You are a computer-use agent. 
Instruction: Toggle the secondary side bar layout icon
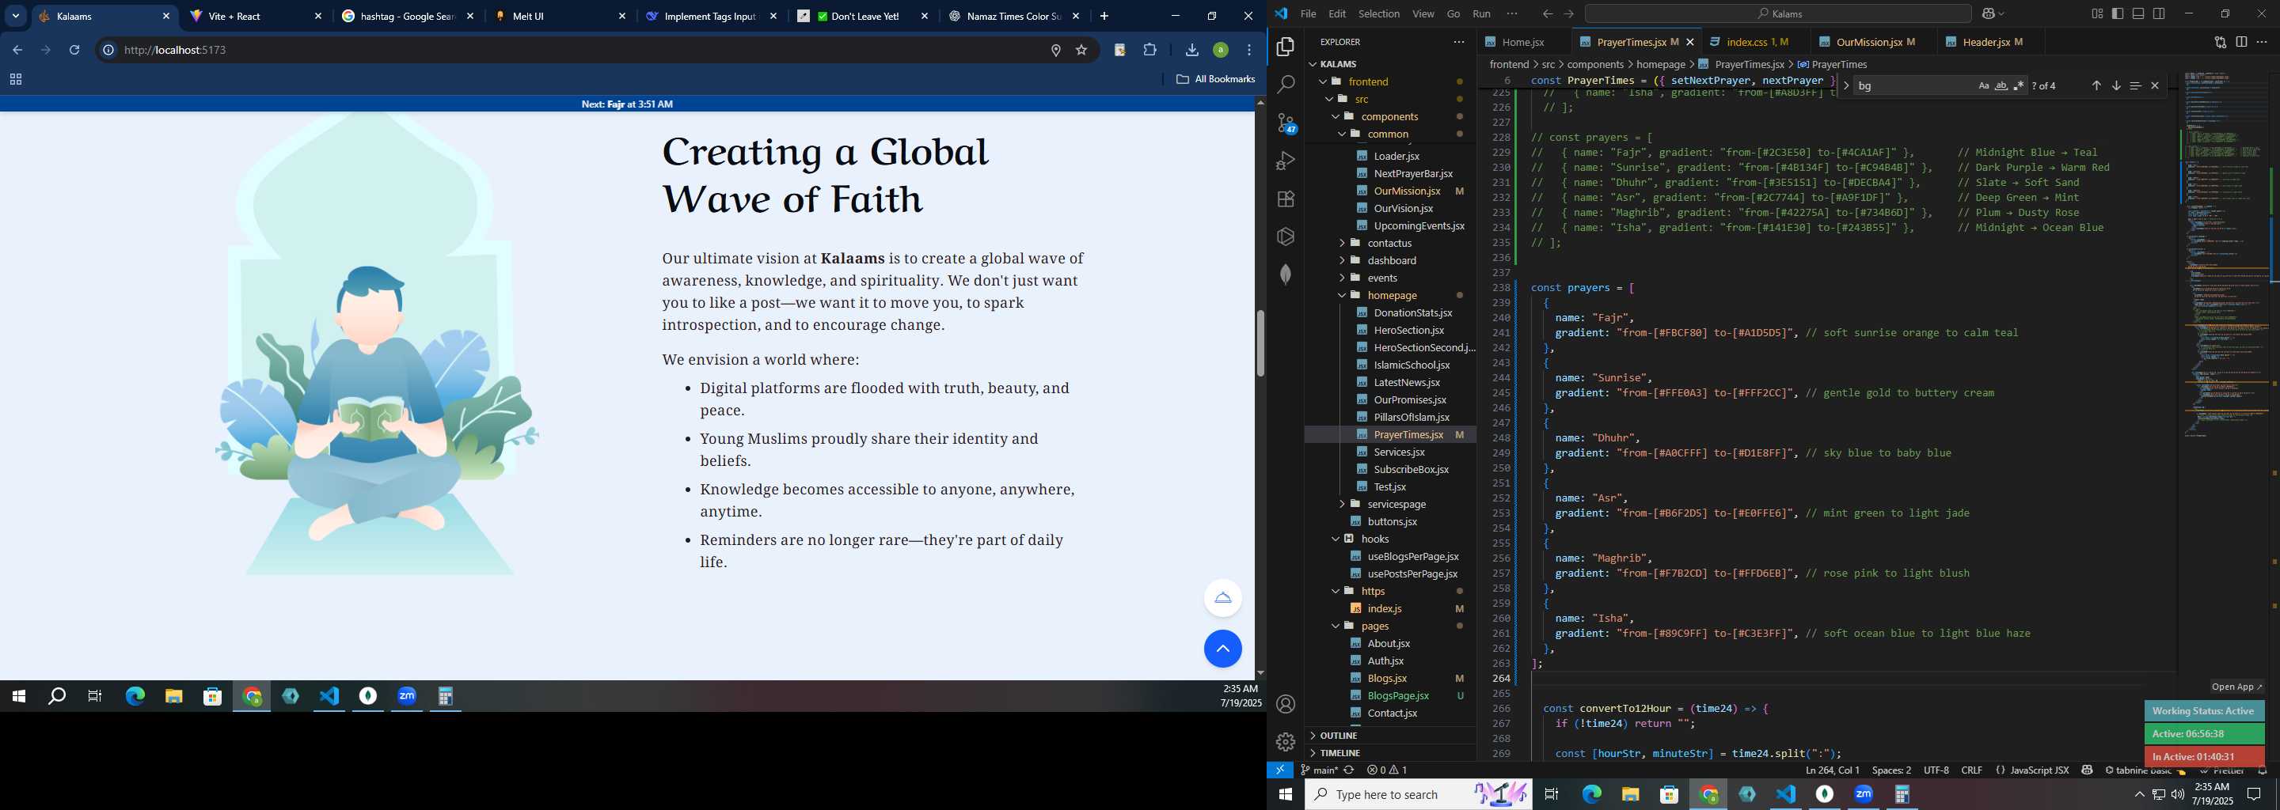(x=2159, y=13)
